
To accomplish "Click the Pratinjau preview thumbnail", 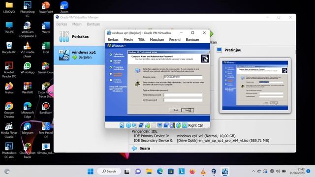I will click(255, 86).
